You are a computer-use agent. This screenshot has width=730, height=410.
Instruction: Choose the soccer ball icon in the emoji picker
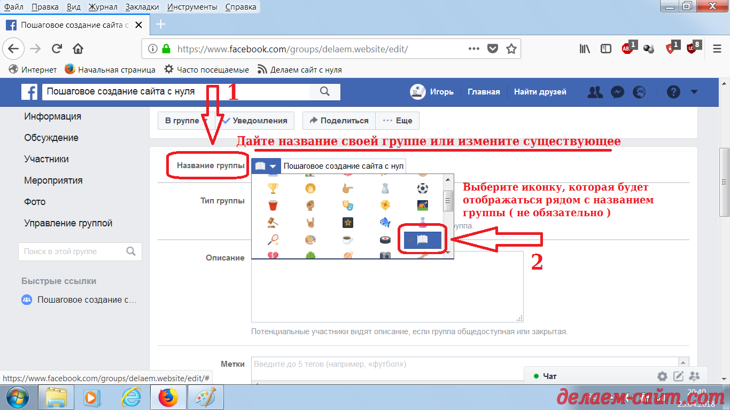[422, 188]
